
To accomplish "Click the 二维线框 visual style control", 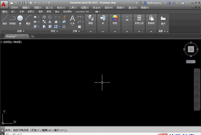I will click(x=16, y=42).
